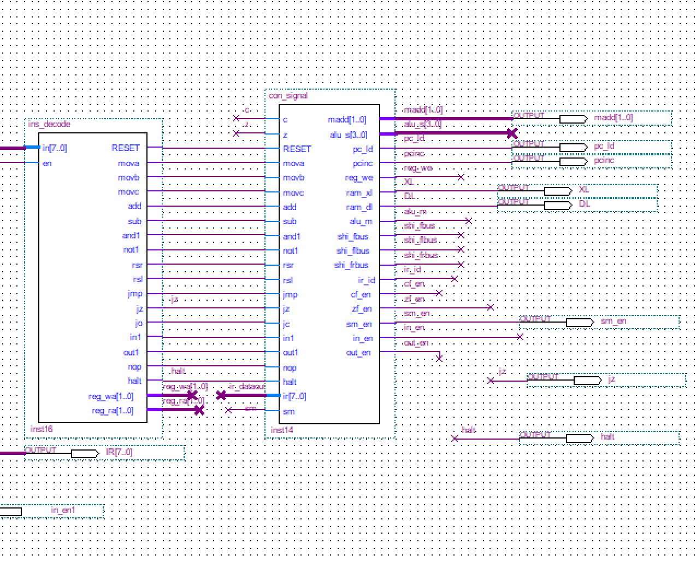Select the in[7..0] port of ins_decode
The height and width of the screenshot is (561, 696).
click(x=55, y=148)
